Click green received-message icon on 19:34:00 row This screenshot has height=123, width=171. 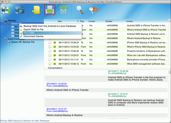55,47
